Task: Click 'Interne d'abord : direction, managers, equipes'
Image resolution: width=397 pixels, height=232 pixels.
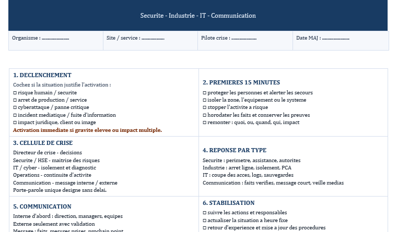Action: click(68, 216)
